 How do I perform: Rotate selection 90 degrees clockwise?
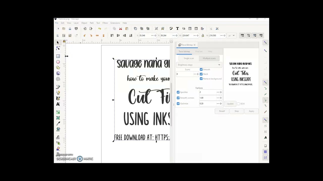[91, 35]
